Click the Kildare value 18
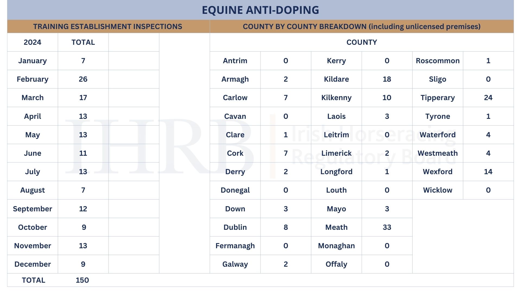Screen dimensions: 521x293 tap(387, 79)
